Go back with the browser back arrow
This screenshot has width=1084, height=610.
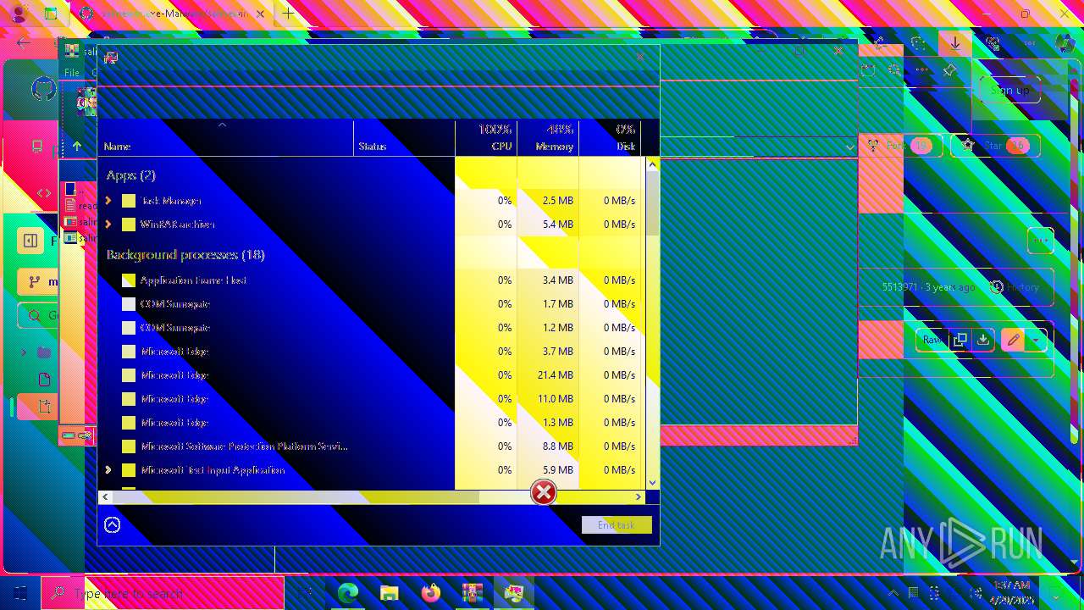click(x=24, y=42)
